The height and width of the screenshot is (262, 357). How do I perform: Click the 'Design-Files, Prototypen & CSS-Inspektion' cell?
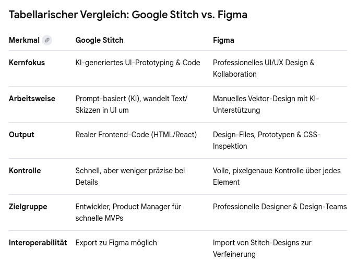click(x=266, y=140)
